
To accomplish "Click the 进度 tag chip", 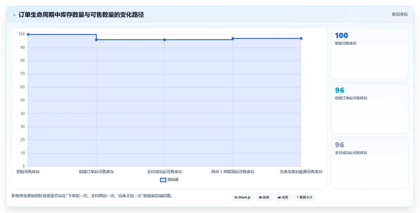I will (282, 197).
